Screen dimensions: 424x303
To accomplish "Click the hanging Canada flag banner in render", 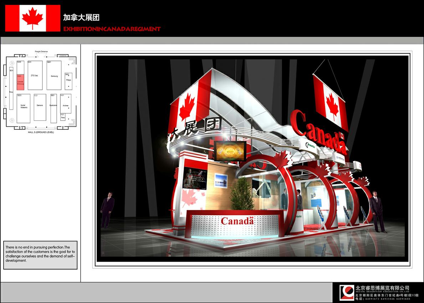I will tap(331, 103).
